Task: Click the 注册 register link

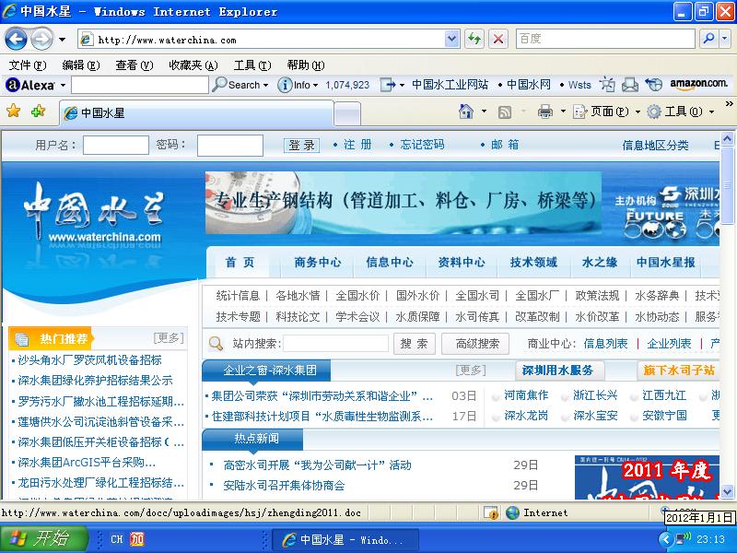Action: 357,145
